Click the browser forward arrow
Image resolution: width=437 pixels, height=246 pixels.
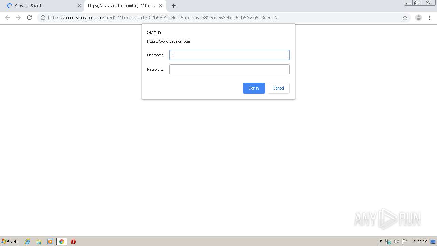coord(18,18)
